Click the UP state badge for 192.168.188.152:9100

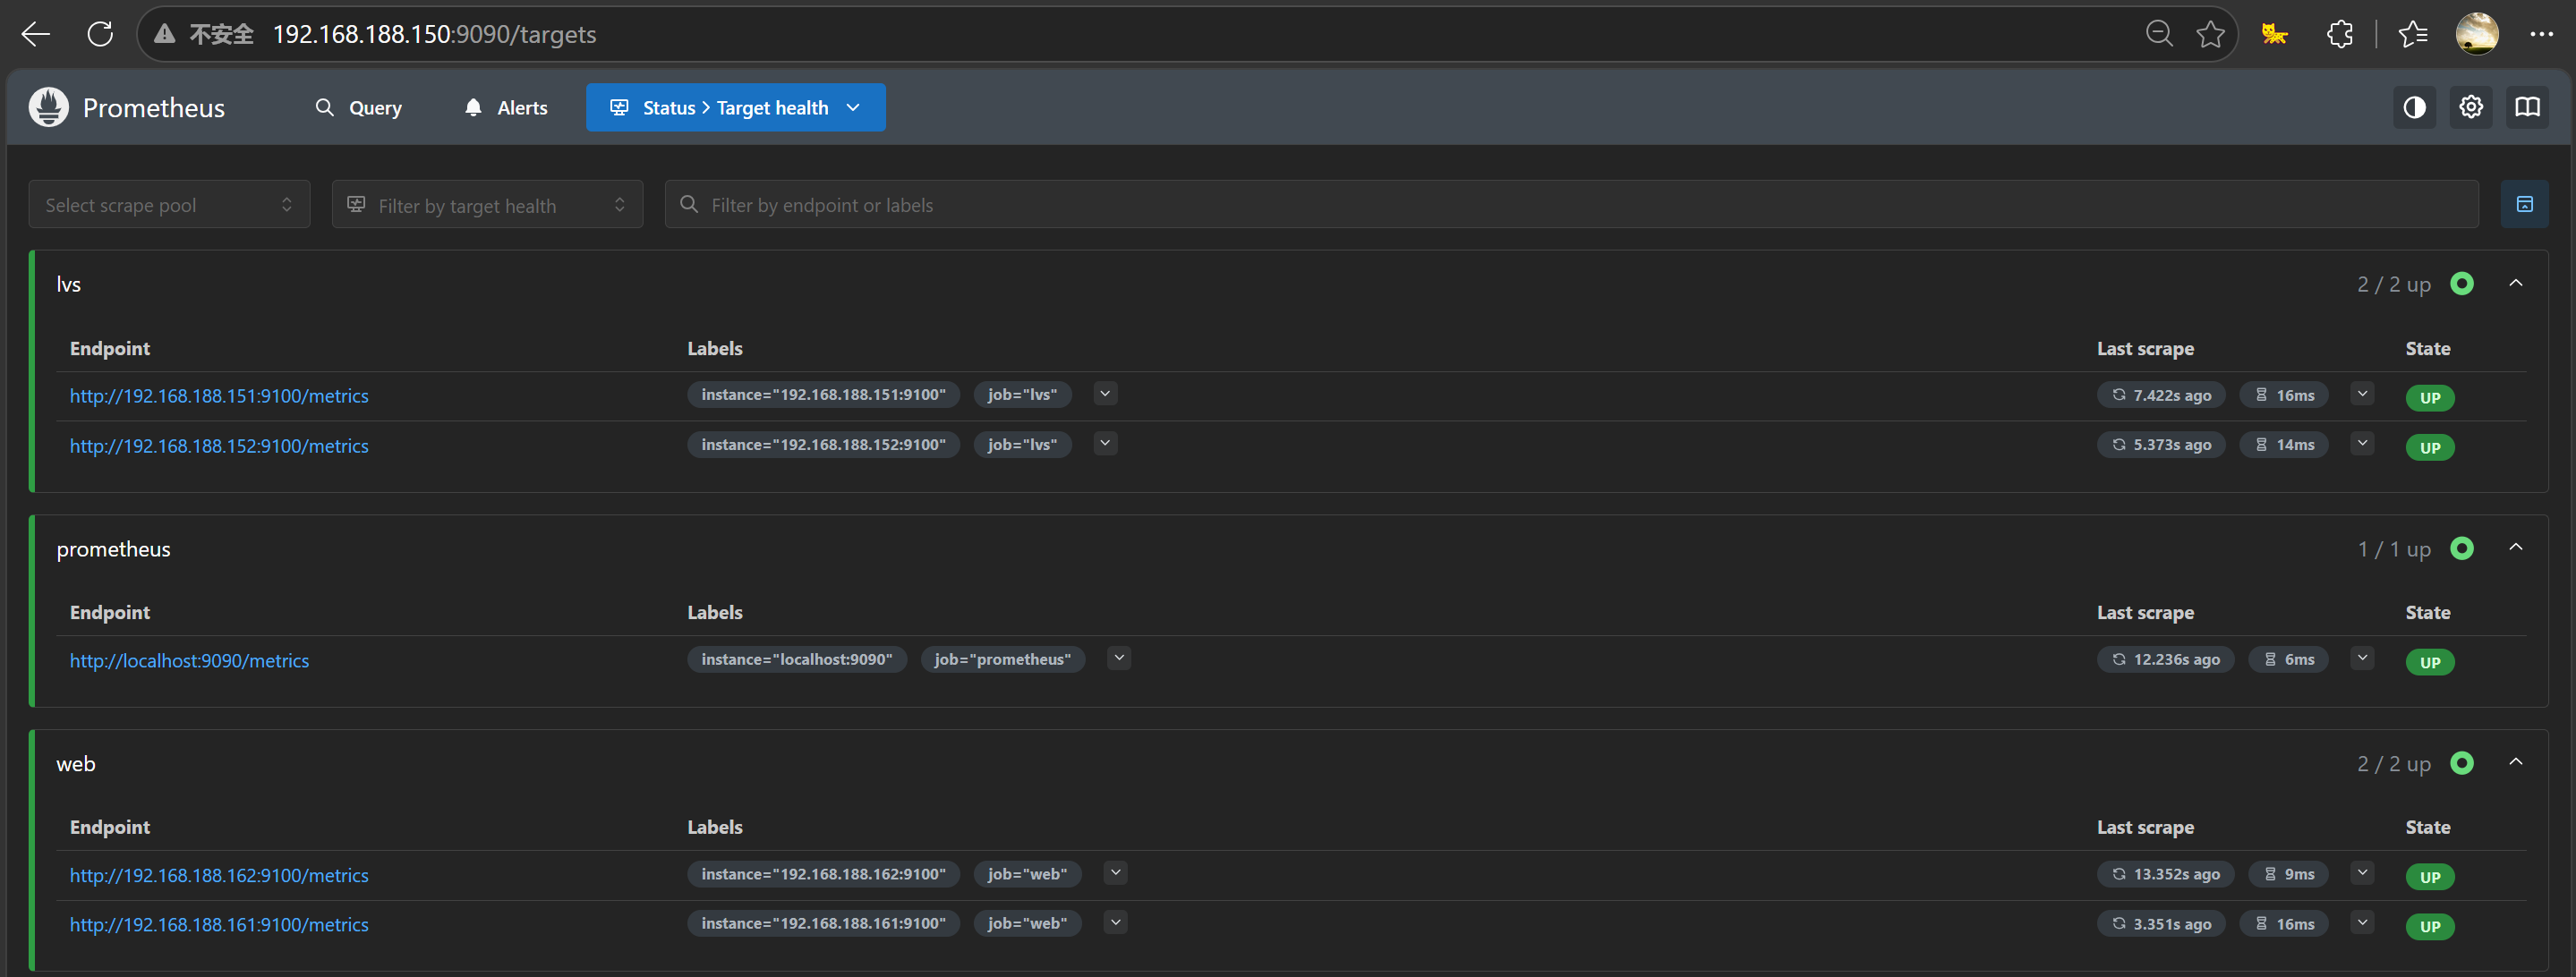coord(2430,447)
